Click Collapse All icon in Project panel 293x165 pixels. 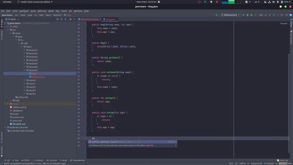(x=65, y=19)
